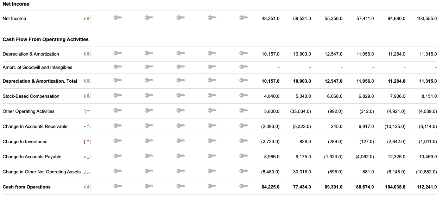Image resolution: width=442 pixels, height=198 pixels.
Task: Click the last key lock icon in the Cash from Operations row
Action: [244, 186]
